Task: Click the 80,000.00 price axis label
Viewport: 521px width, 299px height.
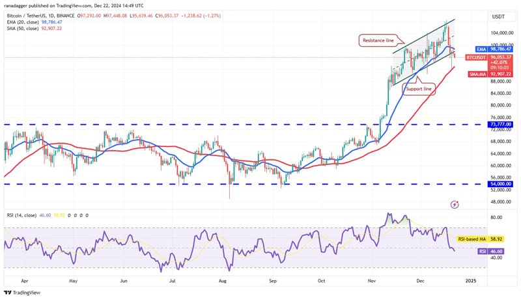Action: [x=500, y=105]
